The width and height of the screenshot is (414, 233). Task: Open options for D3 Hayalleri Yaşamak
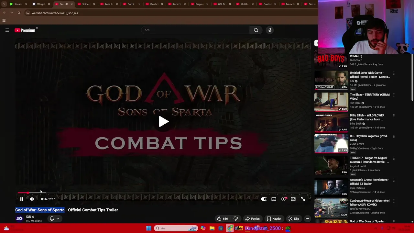click(394, 136)
